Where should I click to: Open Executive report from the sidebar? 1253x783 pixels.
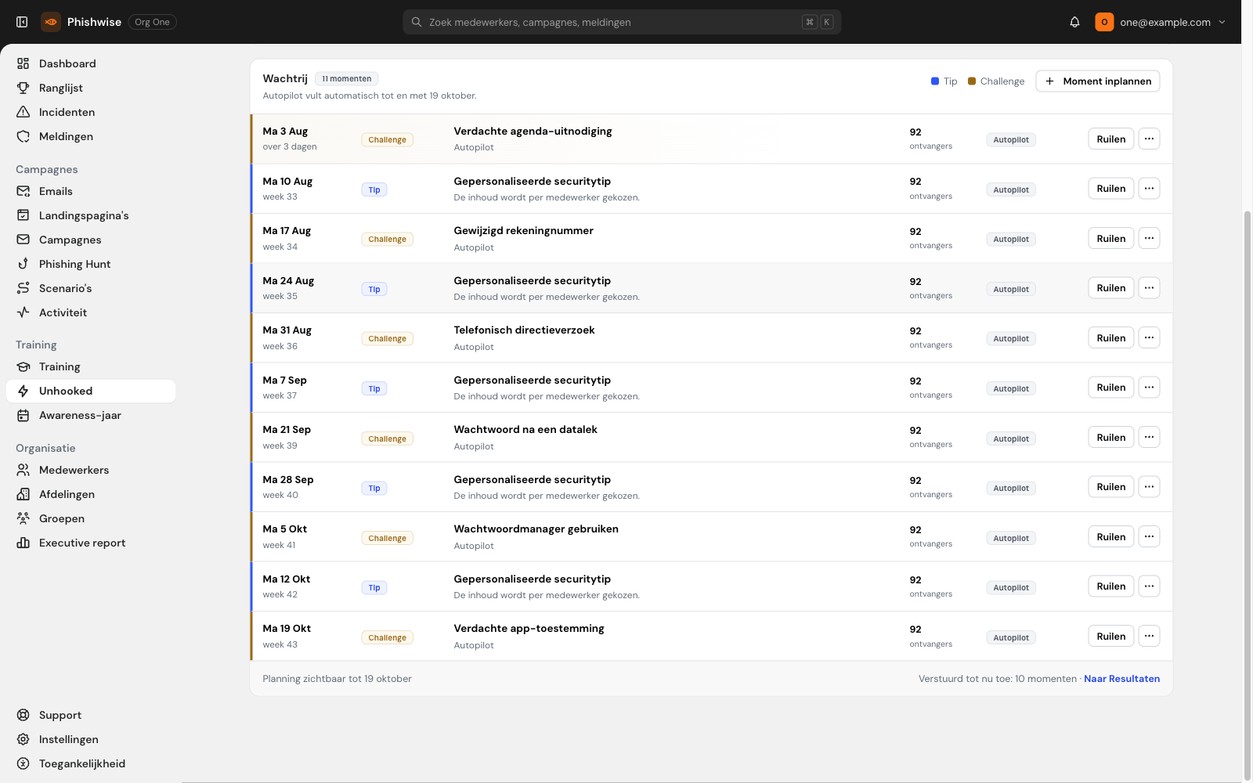pyautogui.click(x=91, y=543)
